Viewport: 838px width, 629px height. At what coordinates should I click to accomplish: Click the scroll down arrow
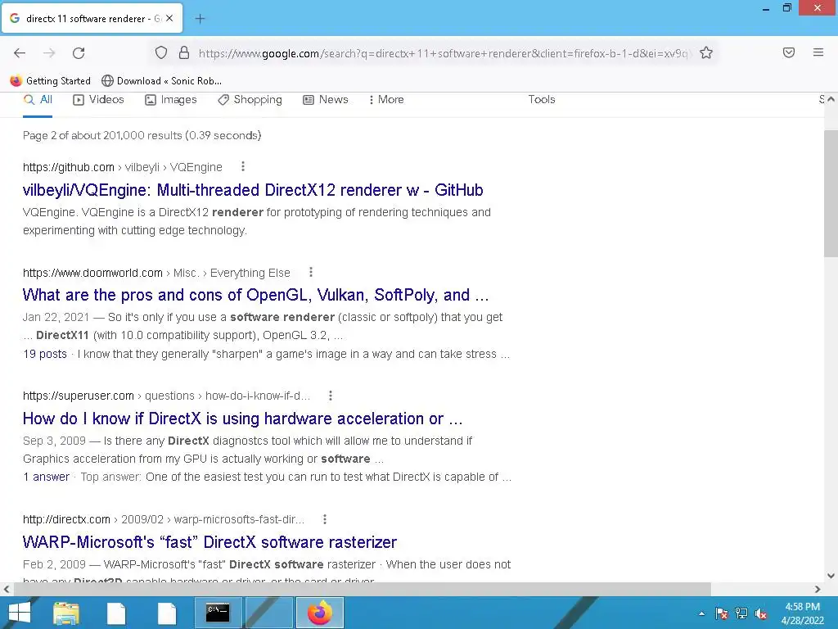(x=831, y=576)
